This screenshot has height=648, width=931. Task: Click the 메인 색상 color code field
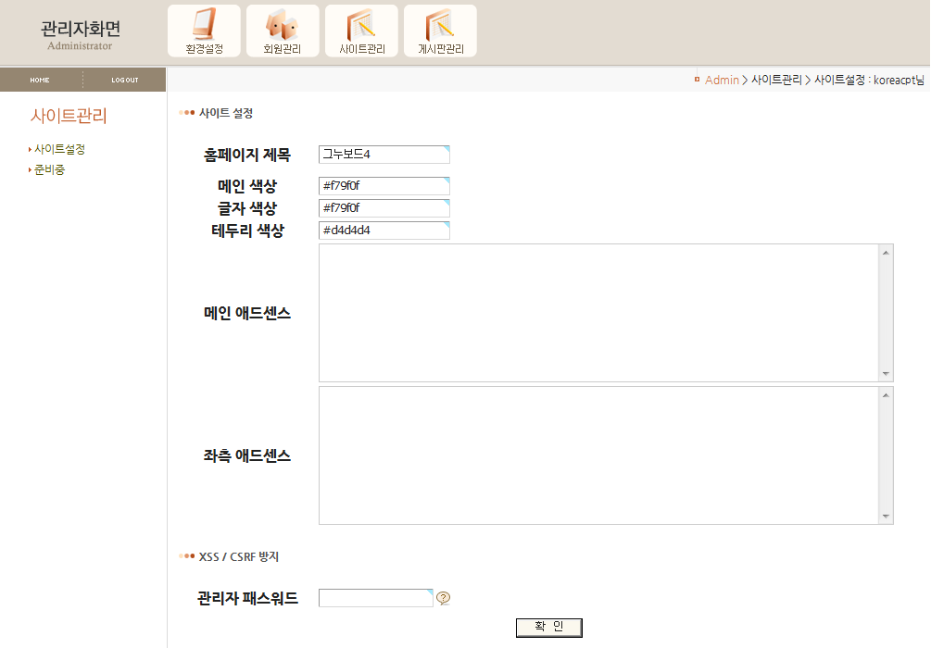click(x=384, y=186)
